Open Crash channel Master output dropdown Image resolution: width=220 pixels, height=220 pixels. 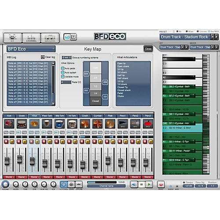(85, 177)
